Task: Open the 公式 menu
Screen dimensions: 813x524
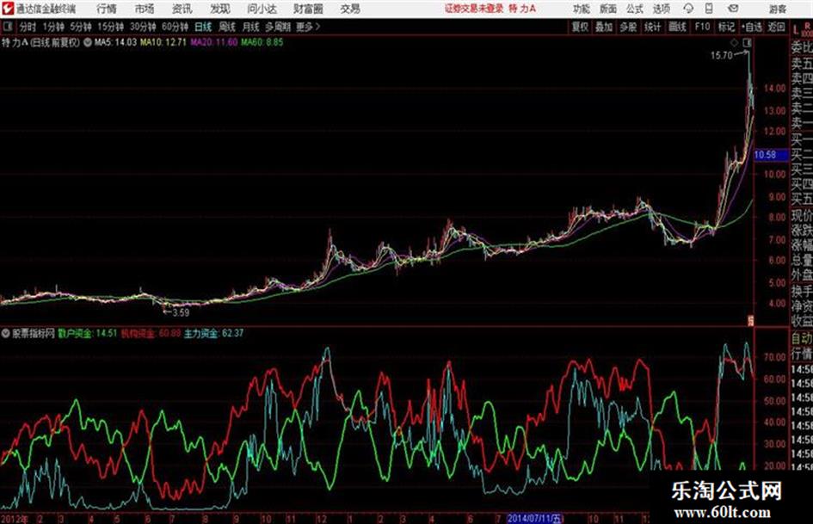Action: [x=635, y=9]
